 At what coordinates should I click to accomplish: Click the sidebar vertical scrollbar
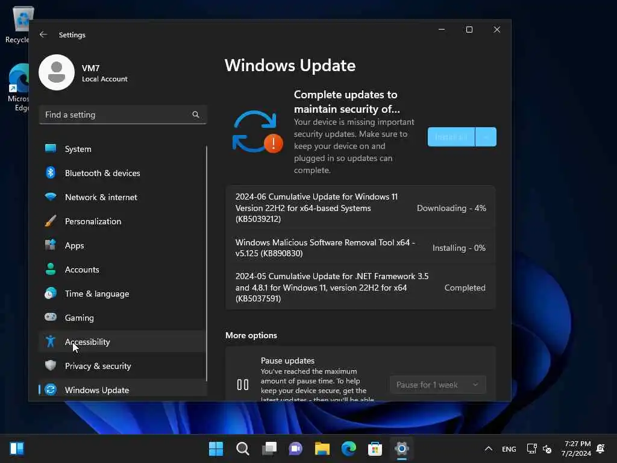[x=207, y=263]
